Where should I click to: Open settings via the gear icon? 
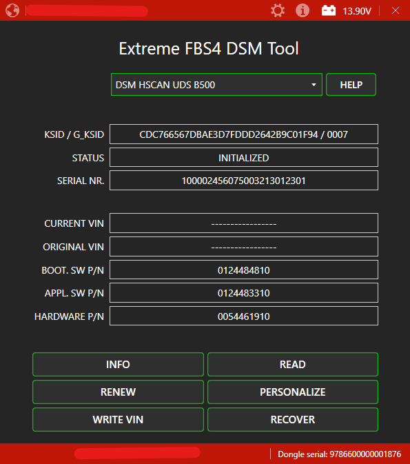click(x=278, y=10)
